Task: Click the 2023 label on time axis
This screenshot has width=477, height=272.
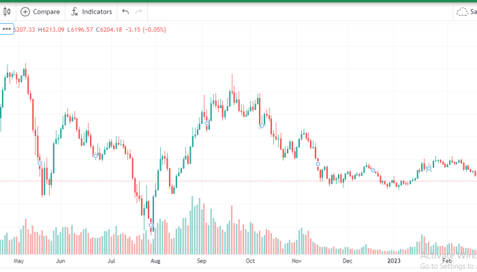Action: 394,261
